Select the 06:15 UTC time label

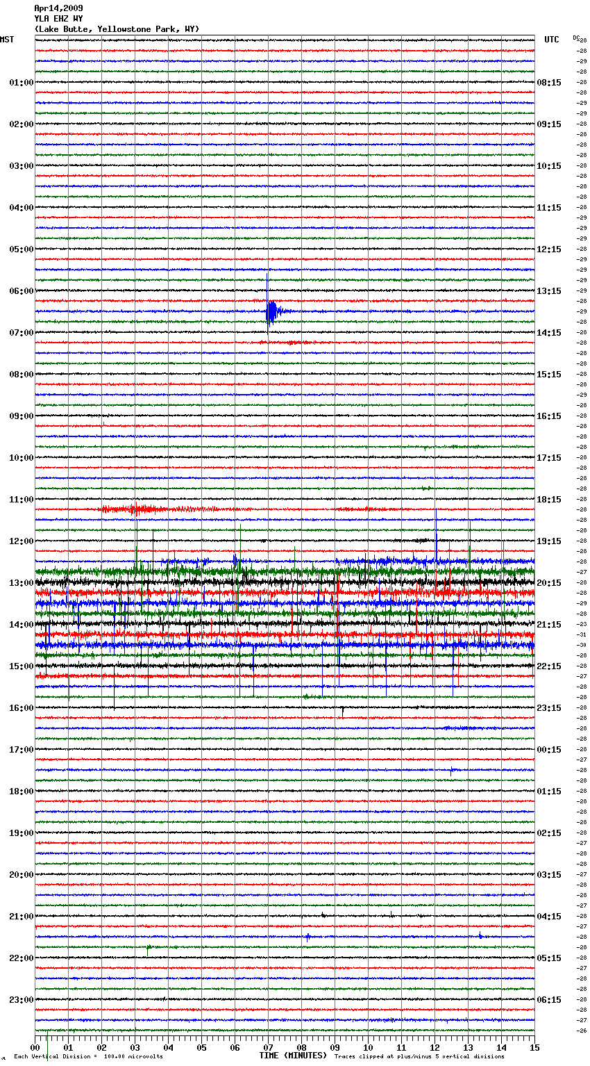[x=549, y=1000]
